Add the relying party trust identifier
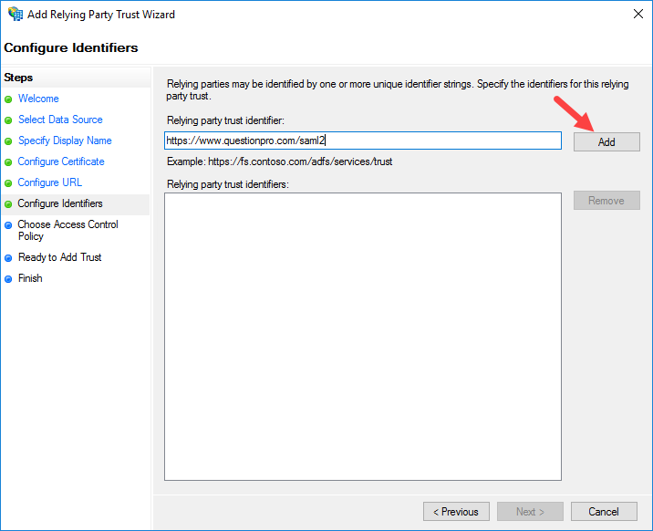653x531 pixels. pyautogui.click(x=606, y=142)
